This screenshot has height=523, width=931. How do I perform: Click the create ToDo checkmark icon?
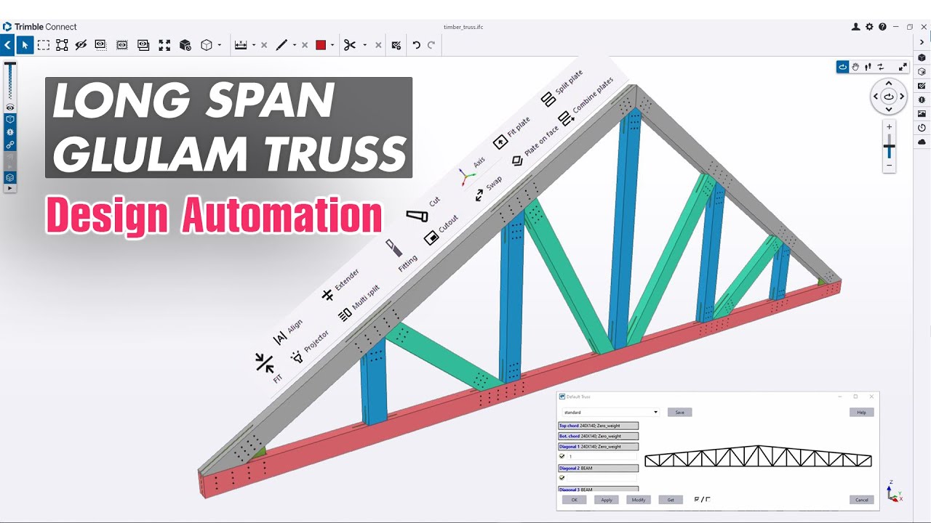[396, 45]
